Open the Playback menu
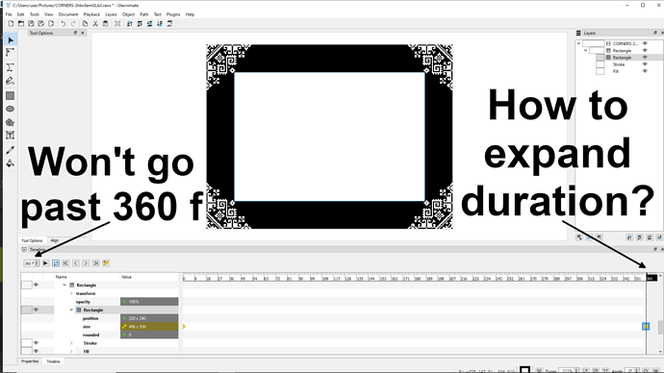664x373 pixels. click(x=91, y=14)
